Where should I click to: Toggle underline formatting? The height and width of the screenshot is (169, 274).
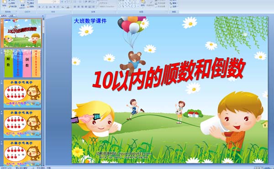pos(47,7)
